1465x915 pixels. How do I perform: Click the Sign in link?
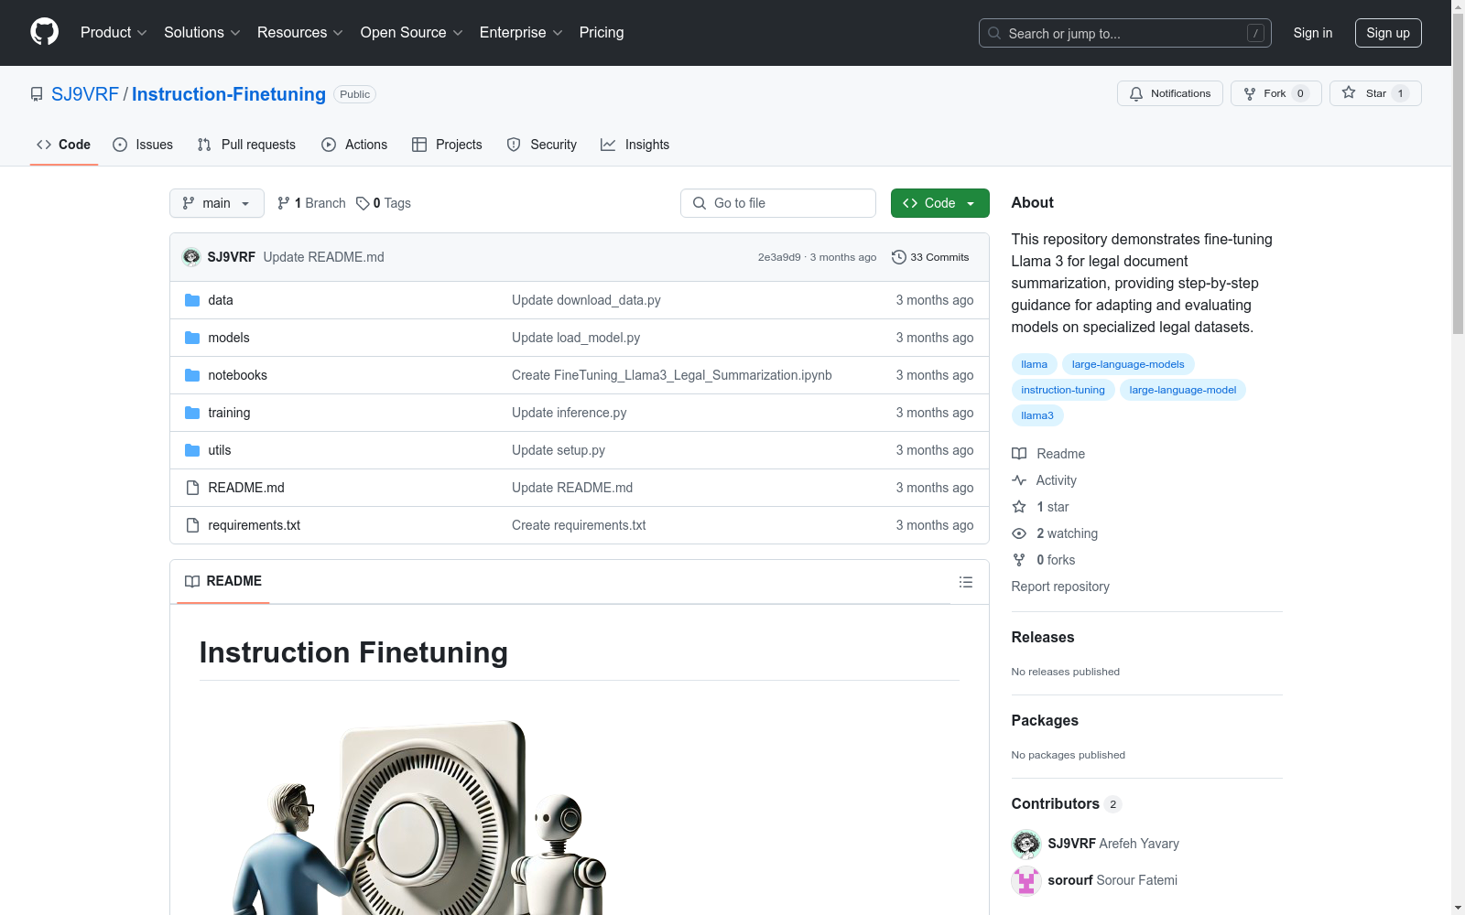(x=1312, y=33)
